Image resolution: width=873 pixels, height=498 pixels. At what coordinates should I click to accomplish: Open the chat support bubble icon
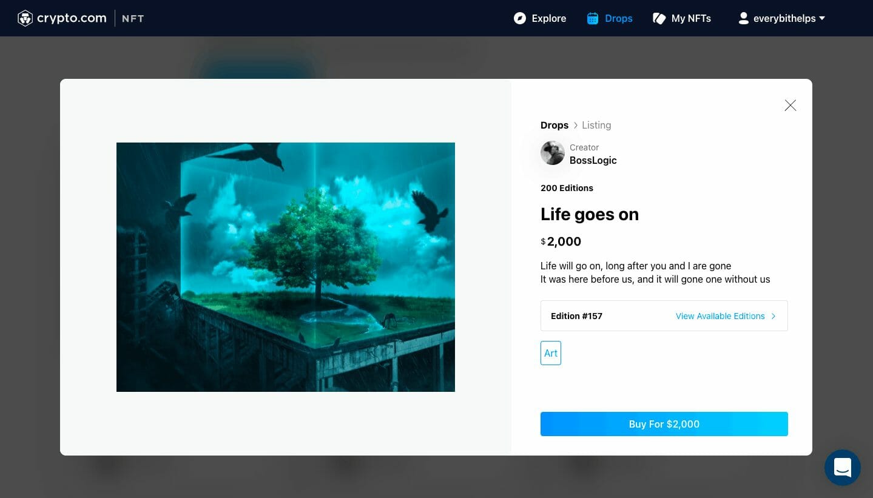click(842, 468)
